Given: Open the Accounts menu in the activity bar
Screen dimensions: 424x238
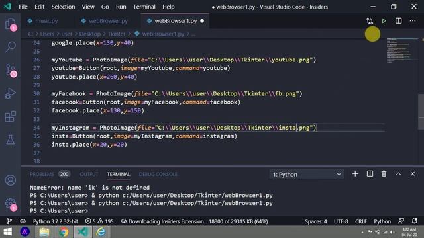Looking at the screenshot, I should [11, 180].
